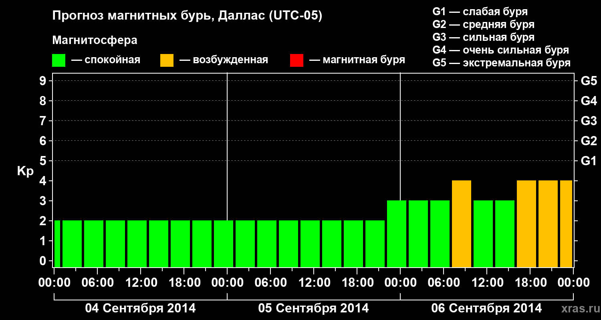Click the '06:00' tick above 05 Сентября

[x=270, y=282]
